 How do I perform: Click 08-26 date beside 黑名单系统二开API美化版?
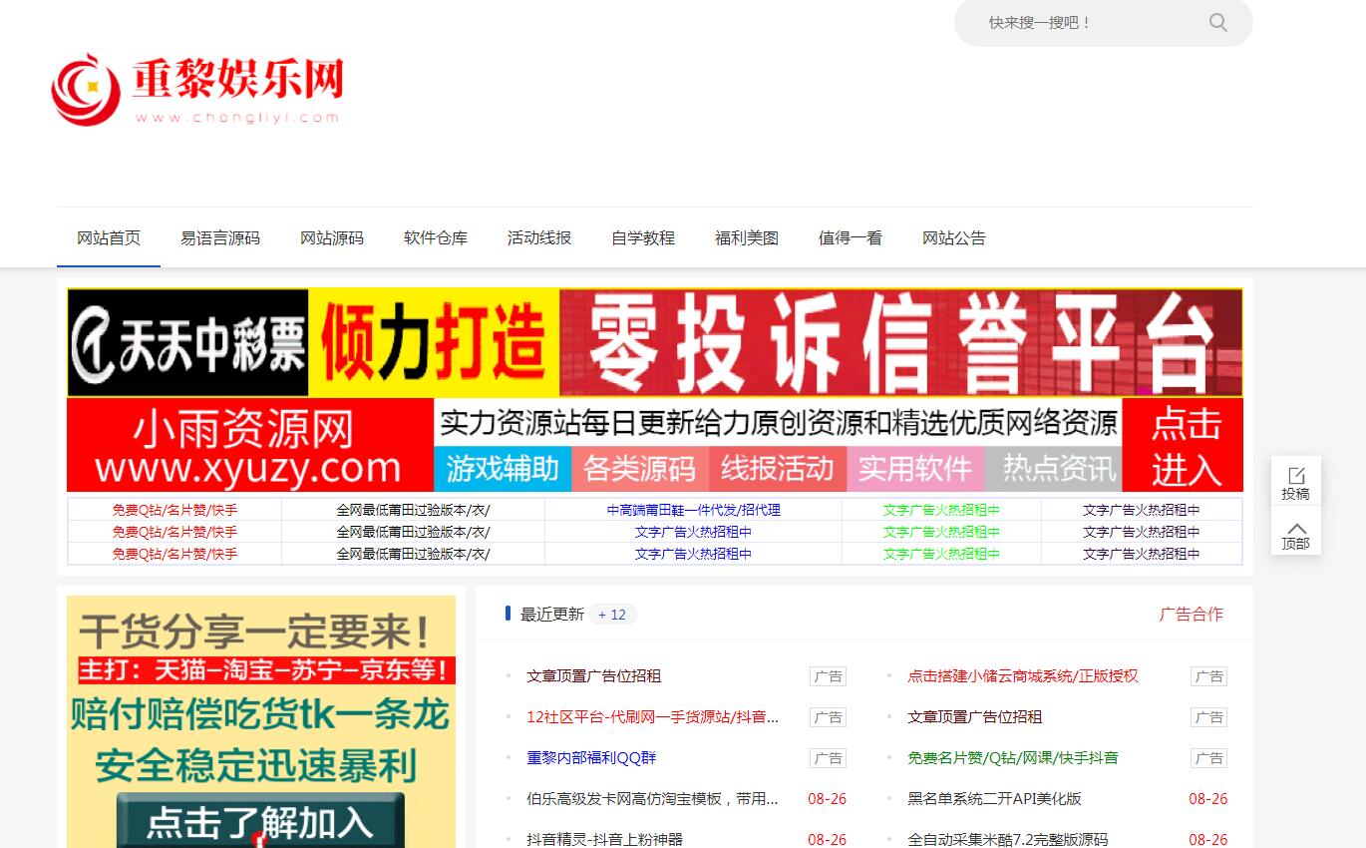point(1208,799)
